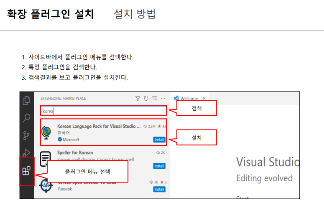The height and width of the screenshot is (208, 324).
Task: Select Speller for Korean entry title
Action: coord(75,153)
